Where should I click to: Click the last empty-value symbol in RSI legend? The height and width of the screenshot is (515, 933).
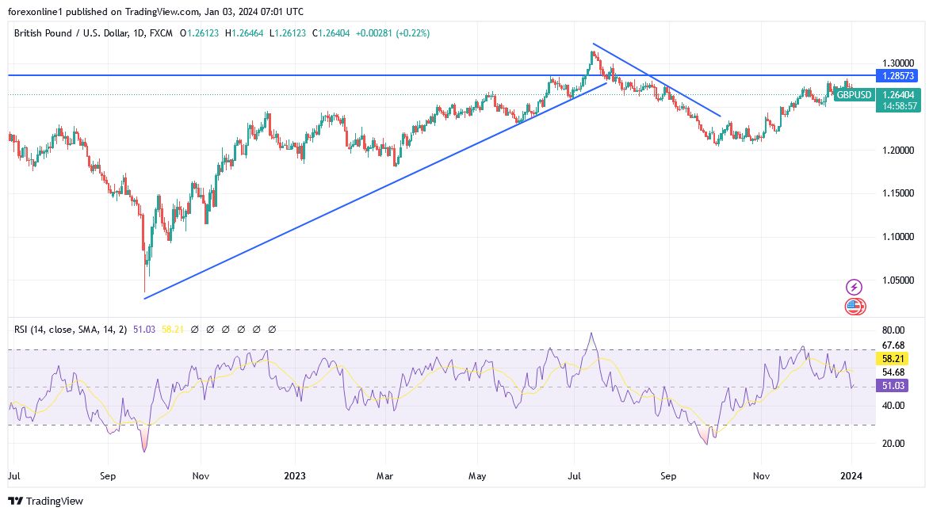[272, 329]
